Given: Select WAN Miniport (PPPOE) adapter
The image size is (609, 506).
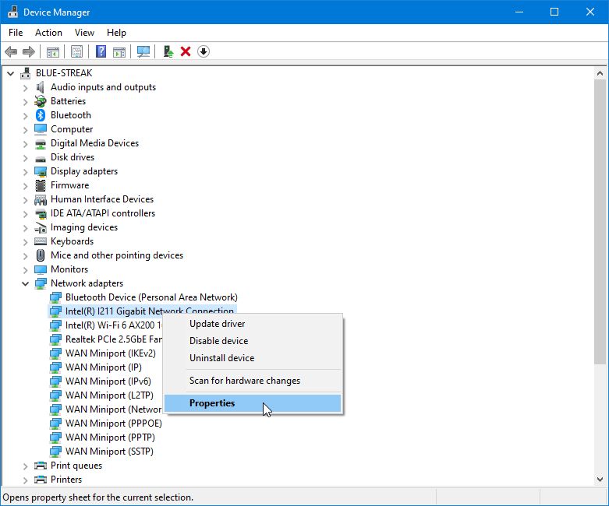Looking at the screenshot, I should click(113, 423).
